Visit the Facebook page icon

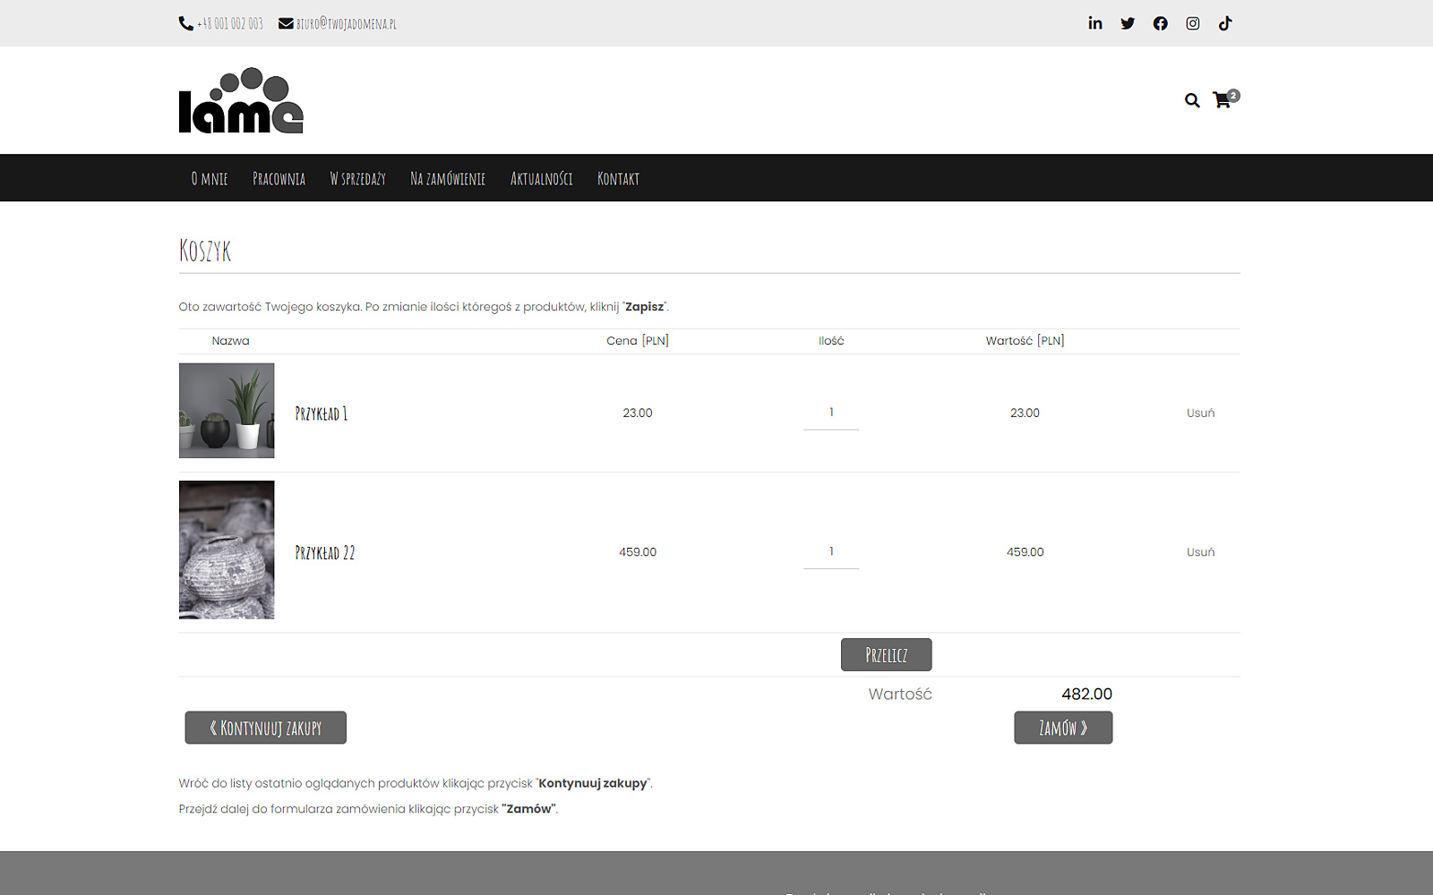point(1160,23)
